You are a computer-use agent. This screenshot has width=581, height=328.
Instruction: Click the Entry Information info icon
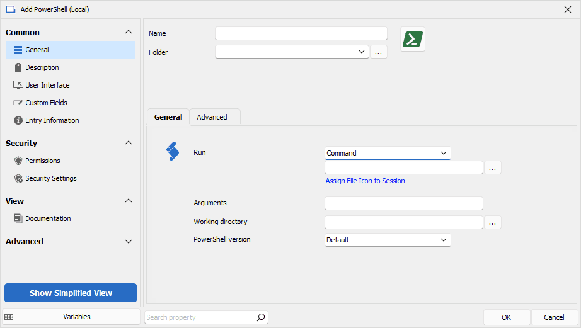[18, 120]
